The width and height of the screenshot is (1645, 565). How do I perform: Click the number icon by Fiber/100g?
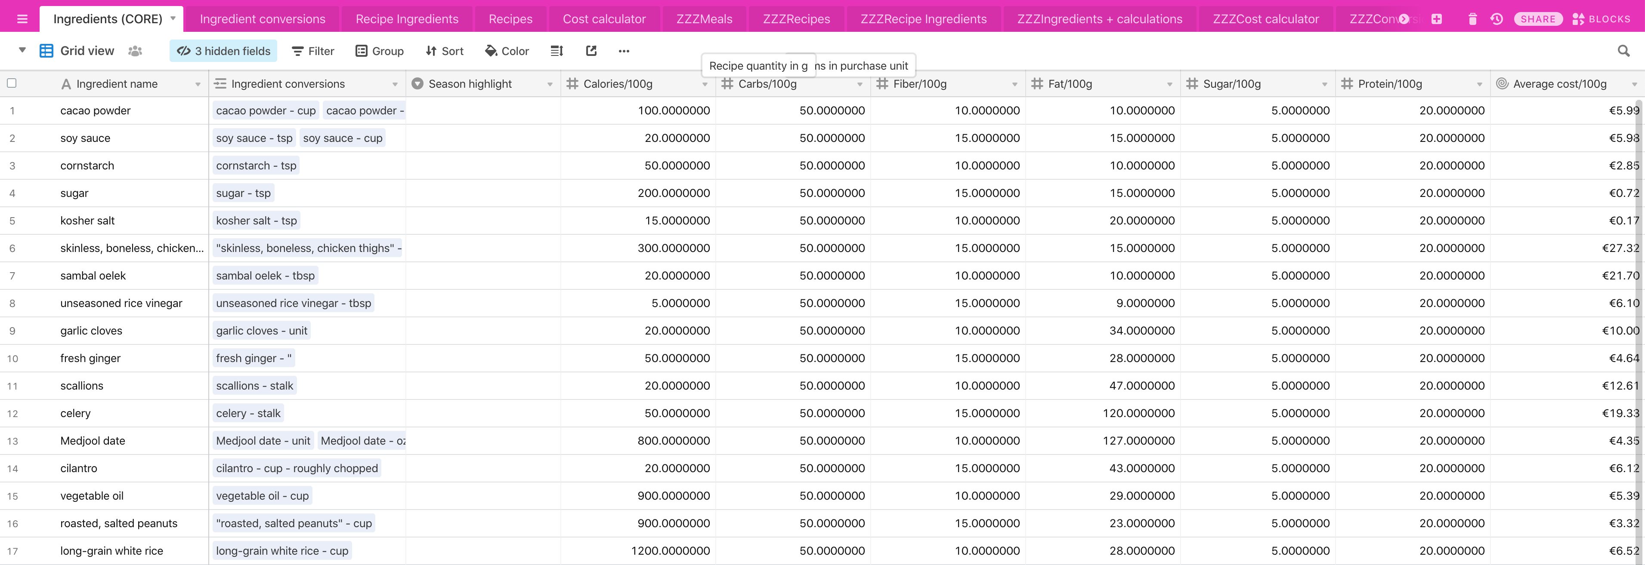(882, 83)
